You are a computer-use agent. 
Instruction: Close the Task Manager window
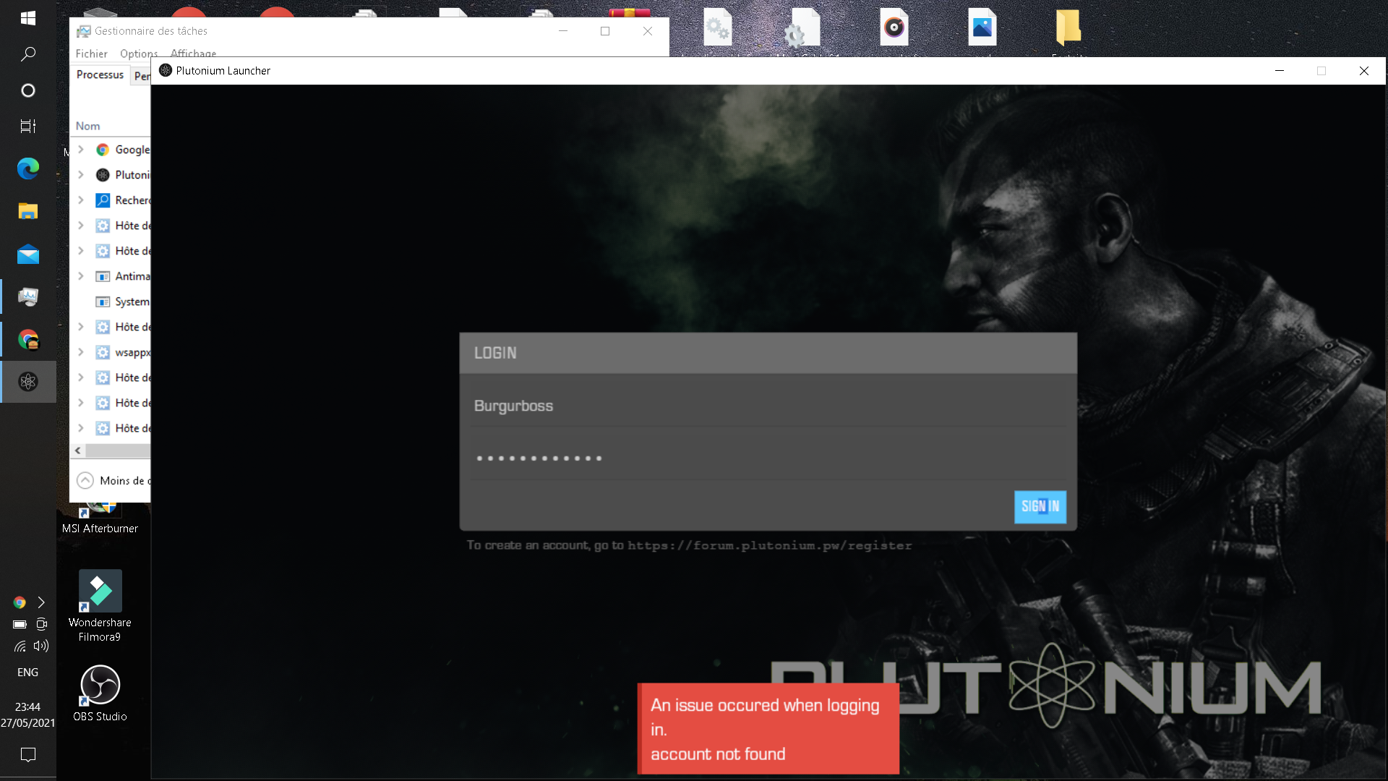tap(648, 31)
